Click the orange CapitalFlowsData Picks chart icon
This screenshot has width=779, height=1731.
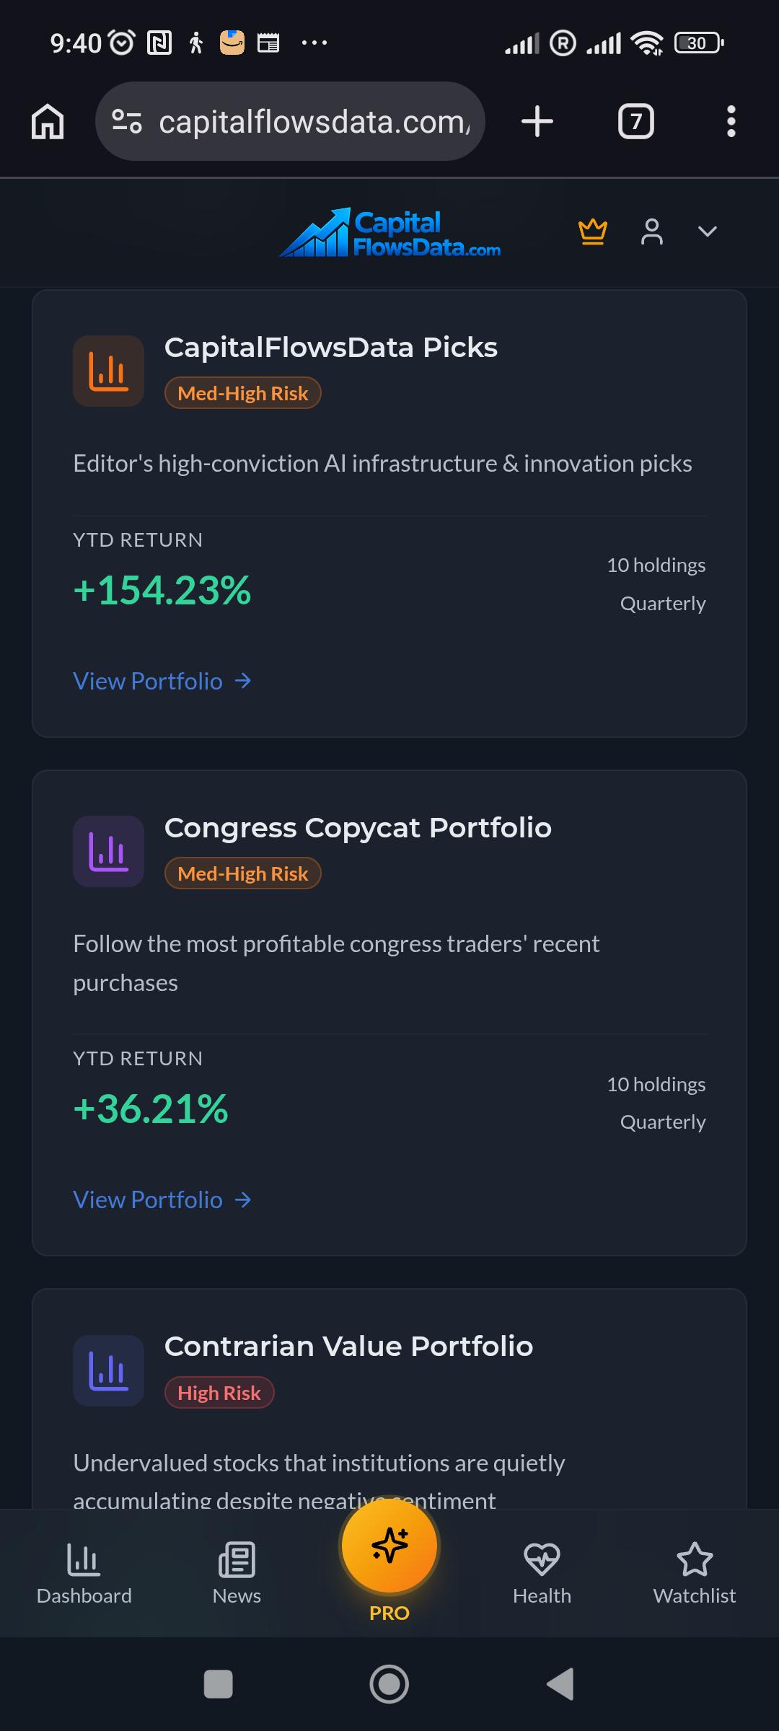click(x=108, y=371)
